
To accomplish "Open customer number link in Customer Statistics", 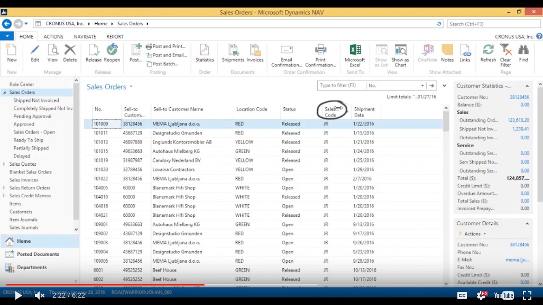I will [519, 97].
